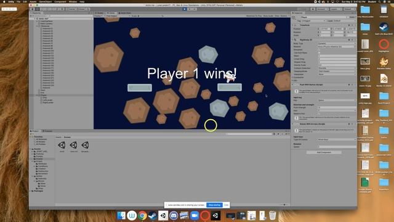Open Zoom from the dock
394x222 pixels.
(195, 215)
